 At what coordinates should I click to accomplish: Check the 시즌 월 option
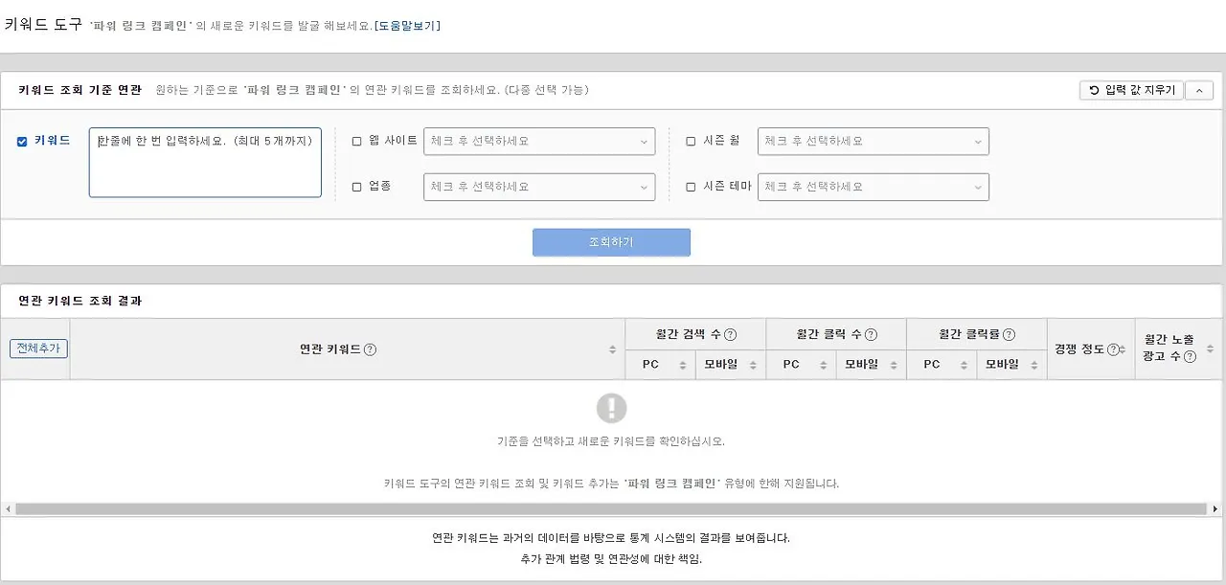click(689, 140)
